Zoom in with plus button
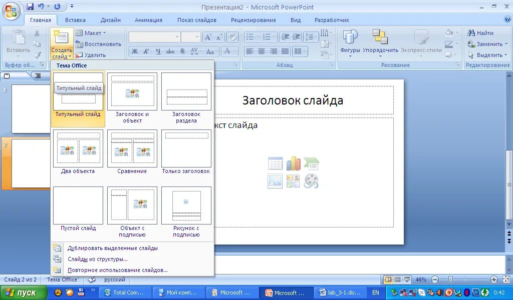Screen dimensions: 513x300 [x=494, y=280]
